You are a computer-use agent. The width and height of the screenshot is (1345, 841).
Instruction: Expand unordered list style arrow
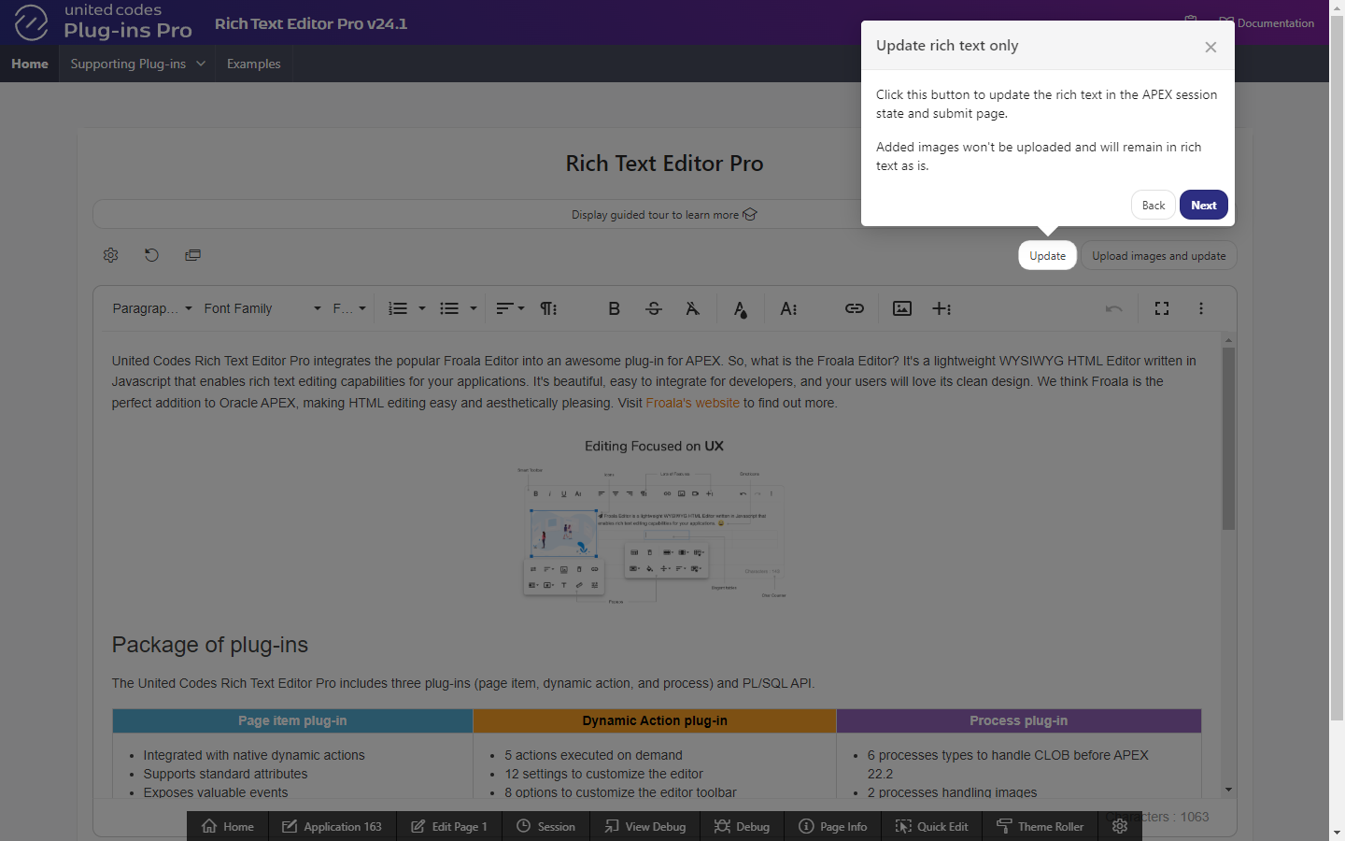(474, 308)
